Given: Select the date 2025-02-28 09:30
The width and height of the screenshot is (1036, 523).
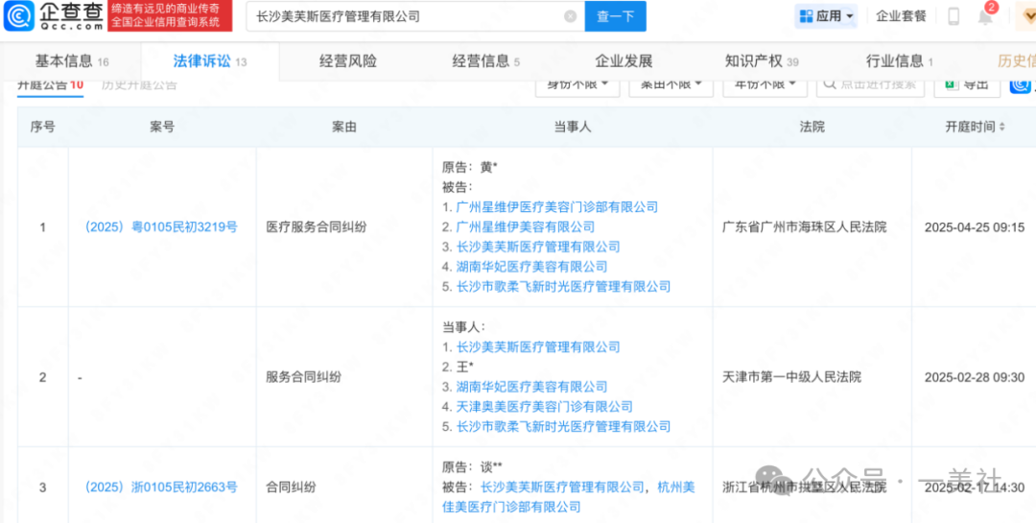Looking at the screenshot, I should click(x=975, y=377).
